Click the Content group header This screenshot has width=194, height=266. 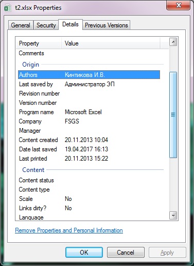(x=33, y=170)
